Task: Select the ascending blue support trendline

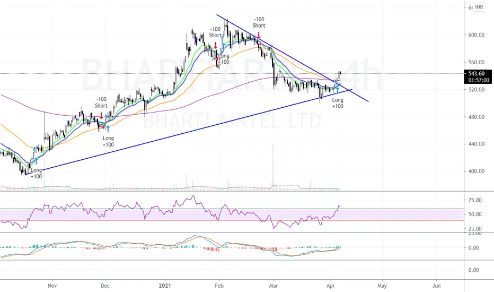Action: 189,132
